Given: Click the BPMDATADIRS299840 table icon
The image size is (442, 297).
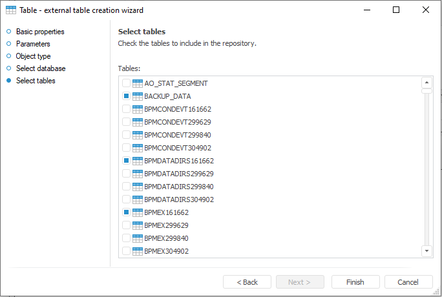Looking at the screenshot, I should point(137,187).
